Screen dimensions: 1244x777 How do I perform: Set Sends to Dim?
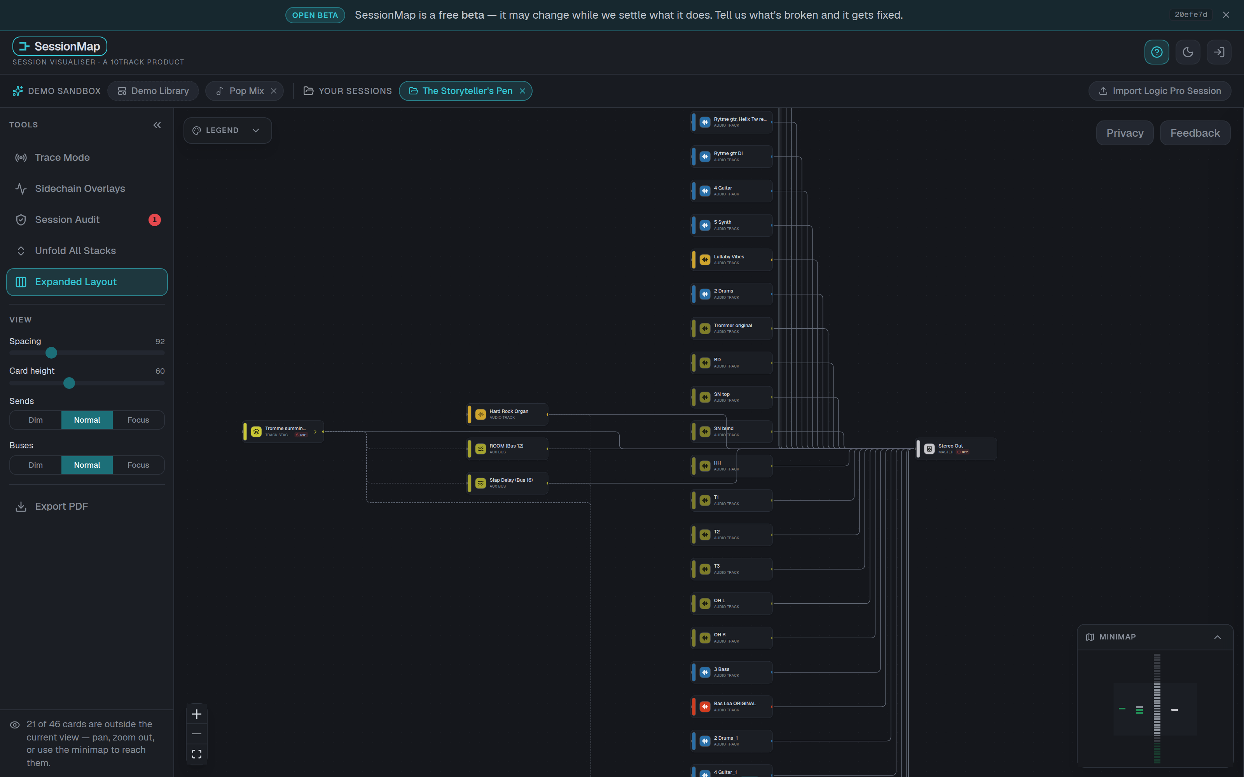[x=35, y=420]
